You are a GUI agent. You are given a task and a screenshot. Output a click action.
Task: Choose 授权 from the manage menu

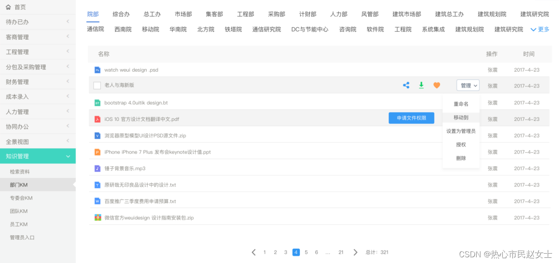461,145
